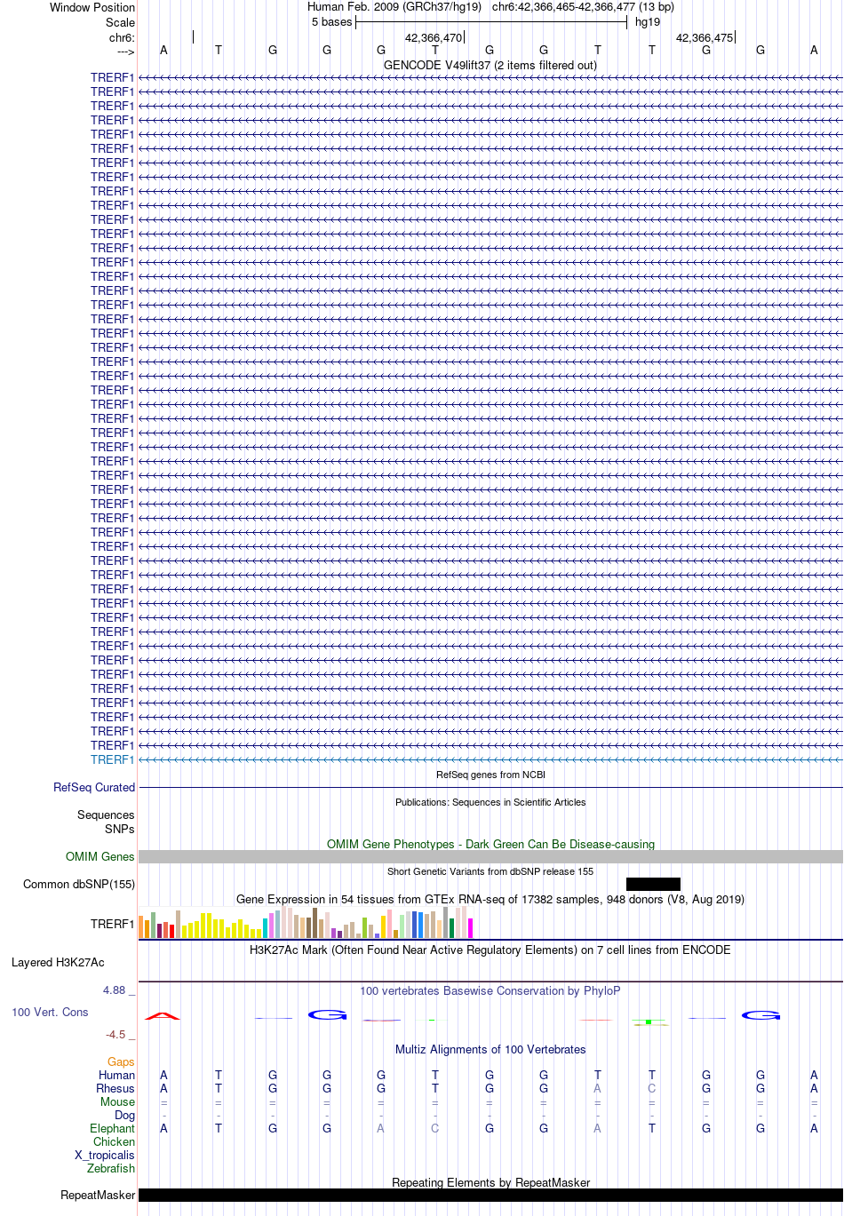Open the GTEx Gene Expression in 54 tissues title
This screenshot has width=844, height=1216.
click(490, 899)
